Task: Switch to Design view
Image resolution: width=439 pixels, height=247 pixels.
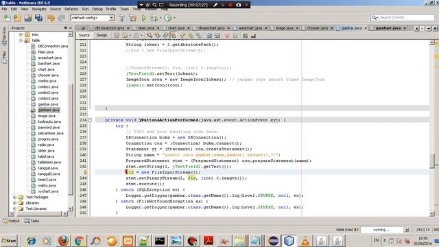Action: point(102,35)
